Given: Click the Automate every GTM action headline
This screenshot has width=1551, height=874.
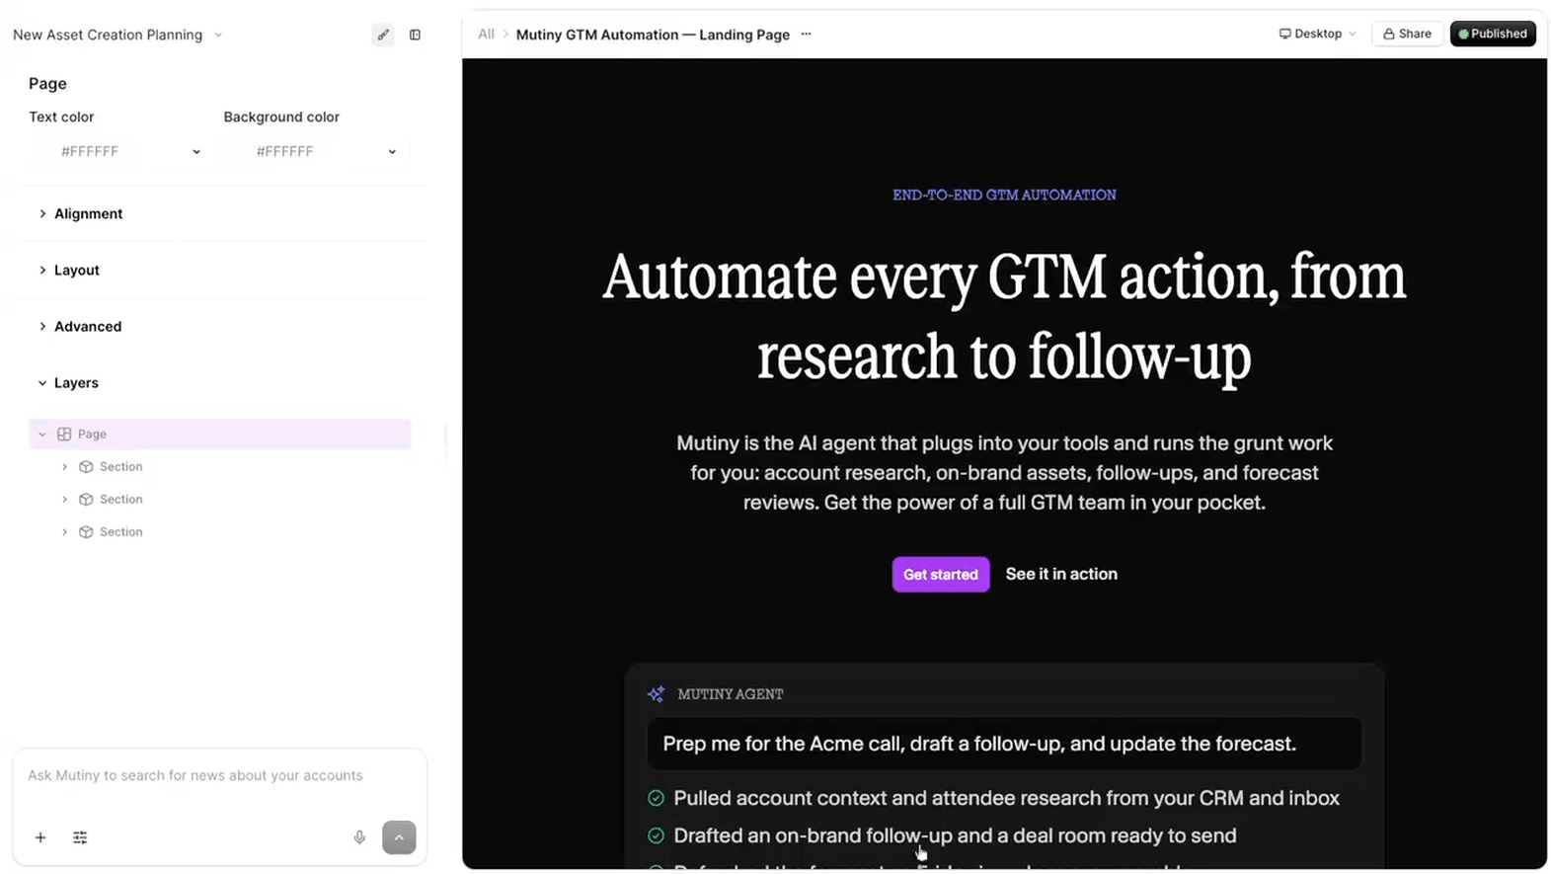Looking at the screenshot, I should (x=1004, y=316).
